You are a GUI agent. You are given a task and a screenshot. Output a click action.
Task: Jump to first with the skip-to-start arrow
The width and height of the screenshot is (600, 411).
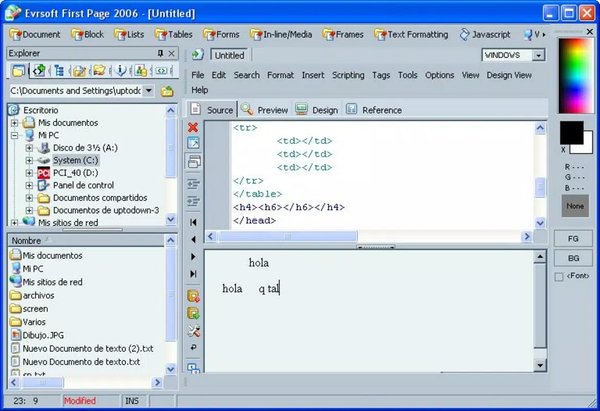click(193, 222)
